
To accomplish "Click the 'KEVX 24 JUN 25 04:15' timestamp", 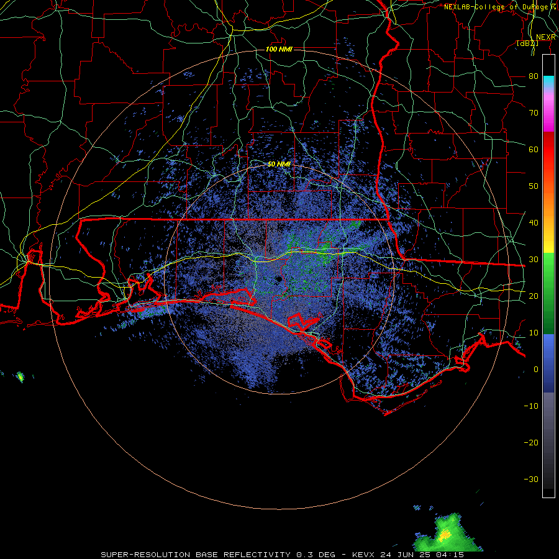I will coord(408,555).
